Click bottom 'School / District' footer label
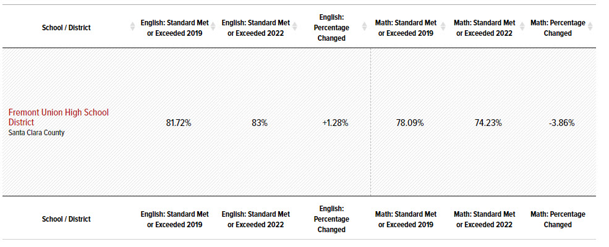The width and height of the screenshot is (609, 247). (66, 219)
